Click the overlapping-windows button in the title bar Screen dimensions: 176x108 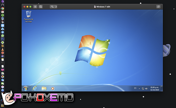(158, 7)
